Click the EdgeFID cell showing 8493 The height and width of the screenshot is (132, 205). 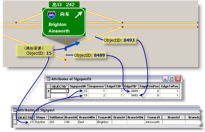[131, 95]
